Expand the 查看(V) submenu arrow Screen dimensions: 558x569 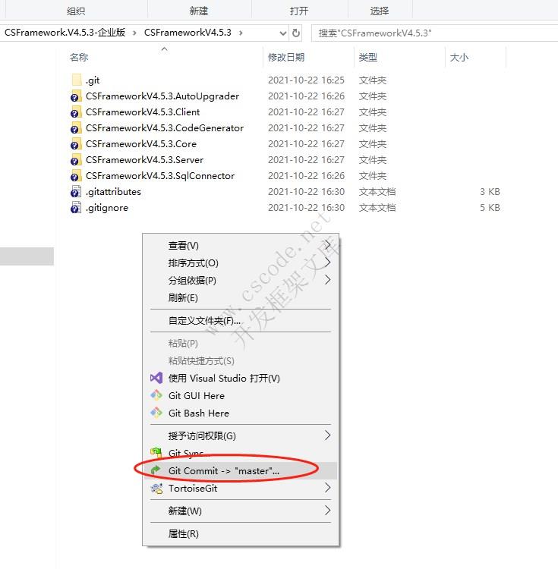coord(328,245)
